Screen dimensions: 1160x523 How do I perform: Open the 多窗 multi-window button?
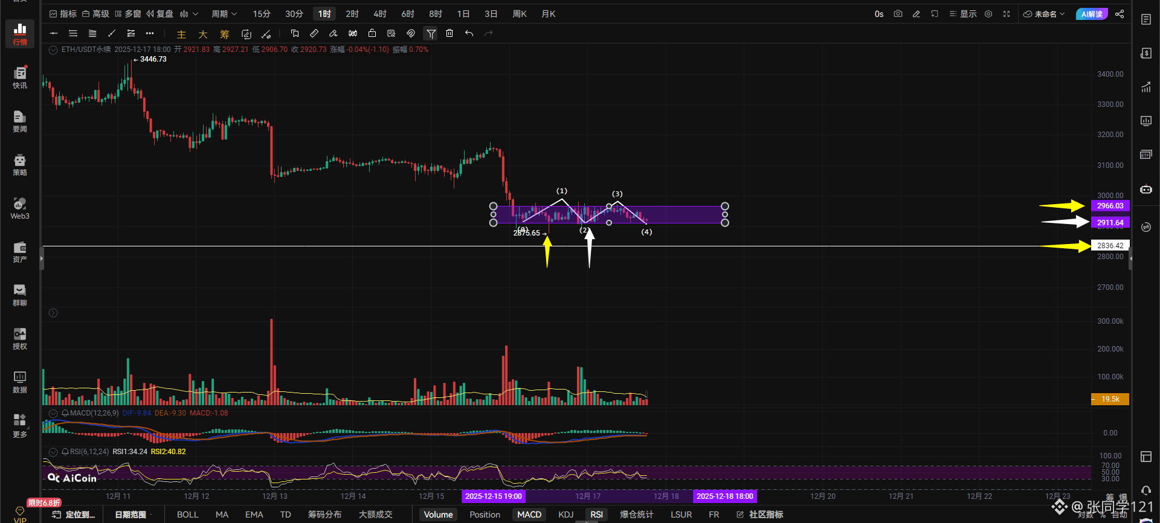(x=128, y=13)
